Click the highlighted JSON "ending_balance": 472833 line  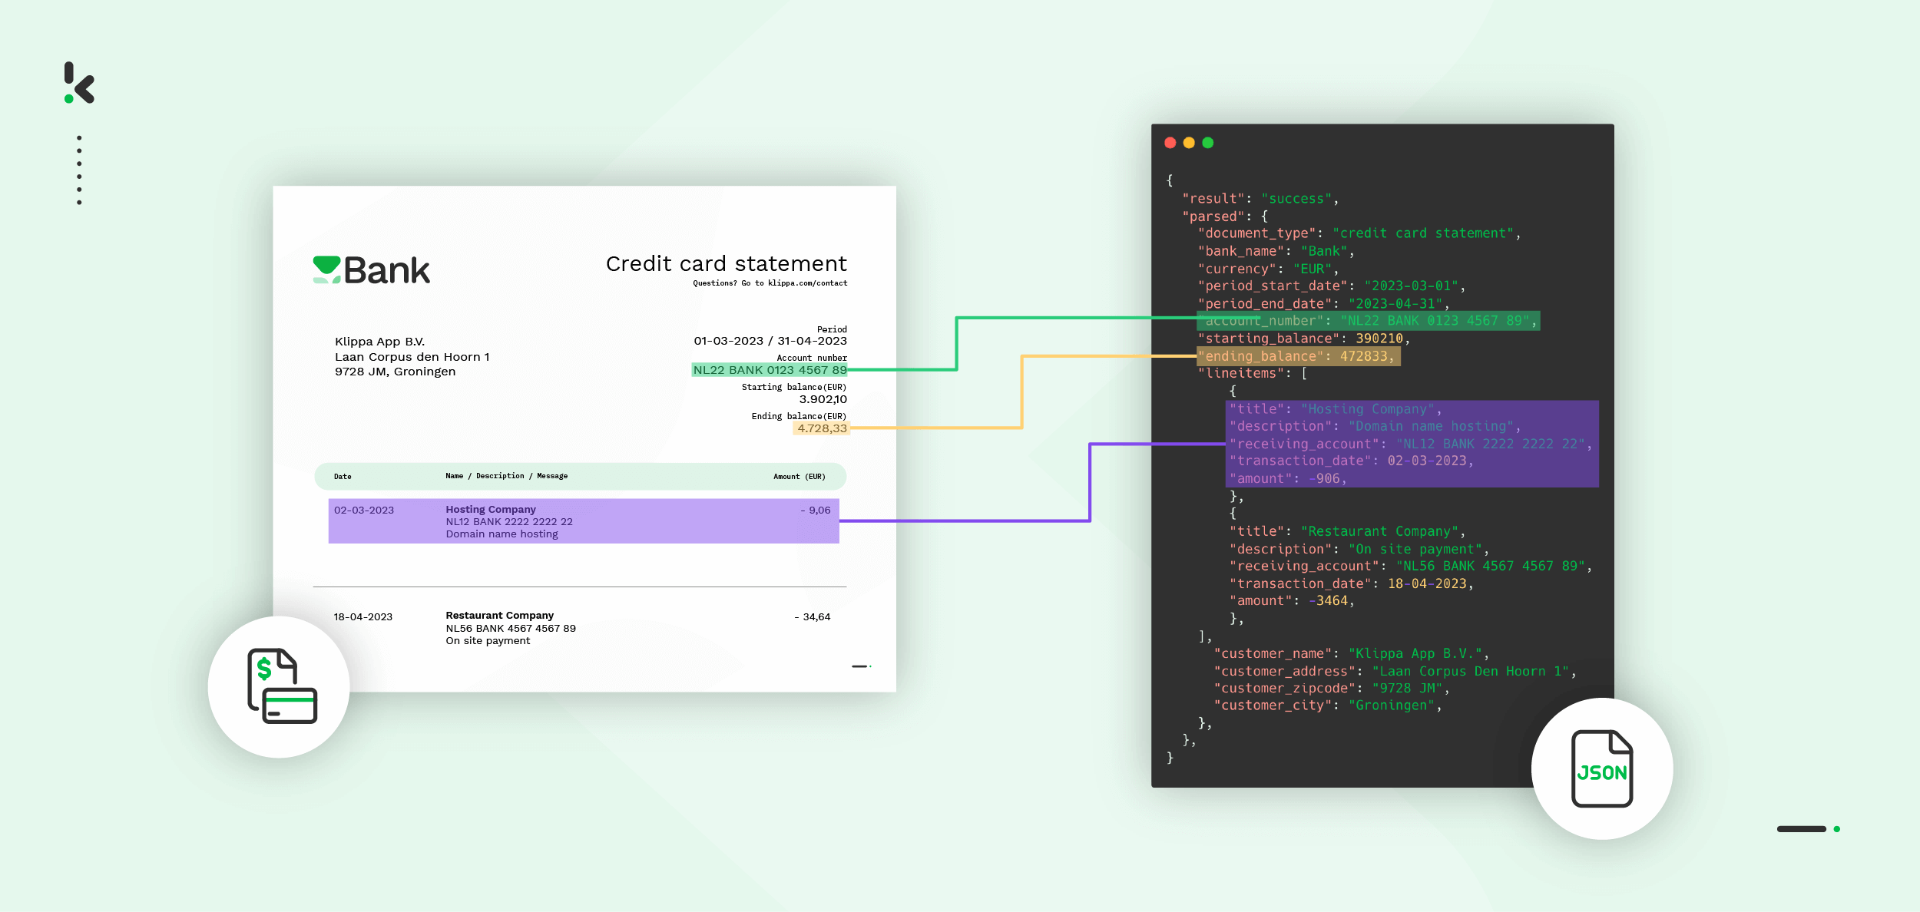pyautogui.click(x=1299, y=356)
